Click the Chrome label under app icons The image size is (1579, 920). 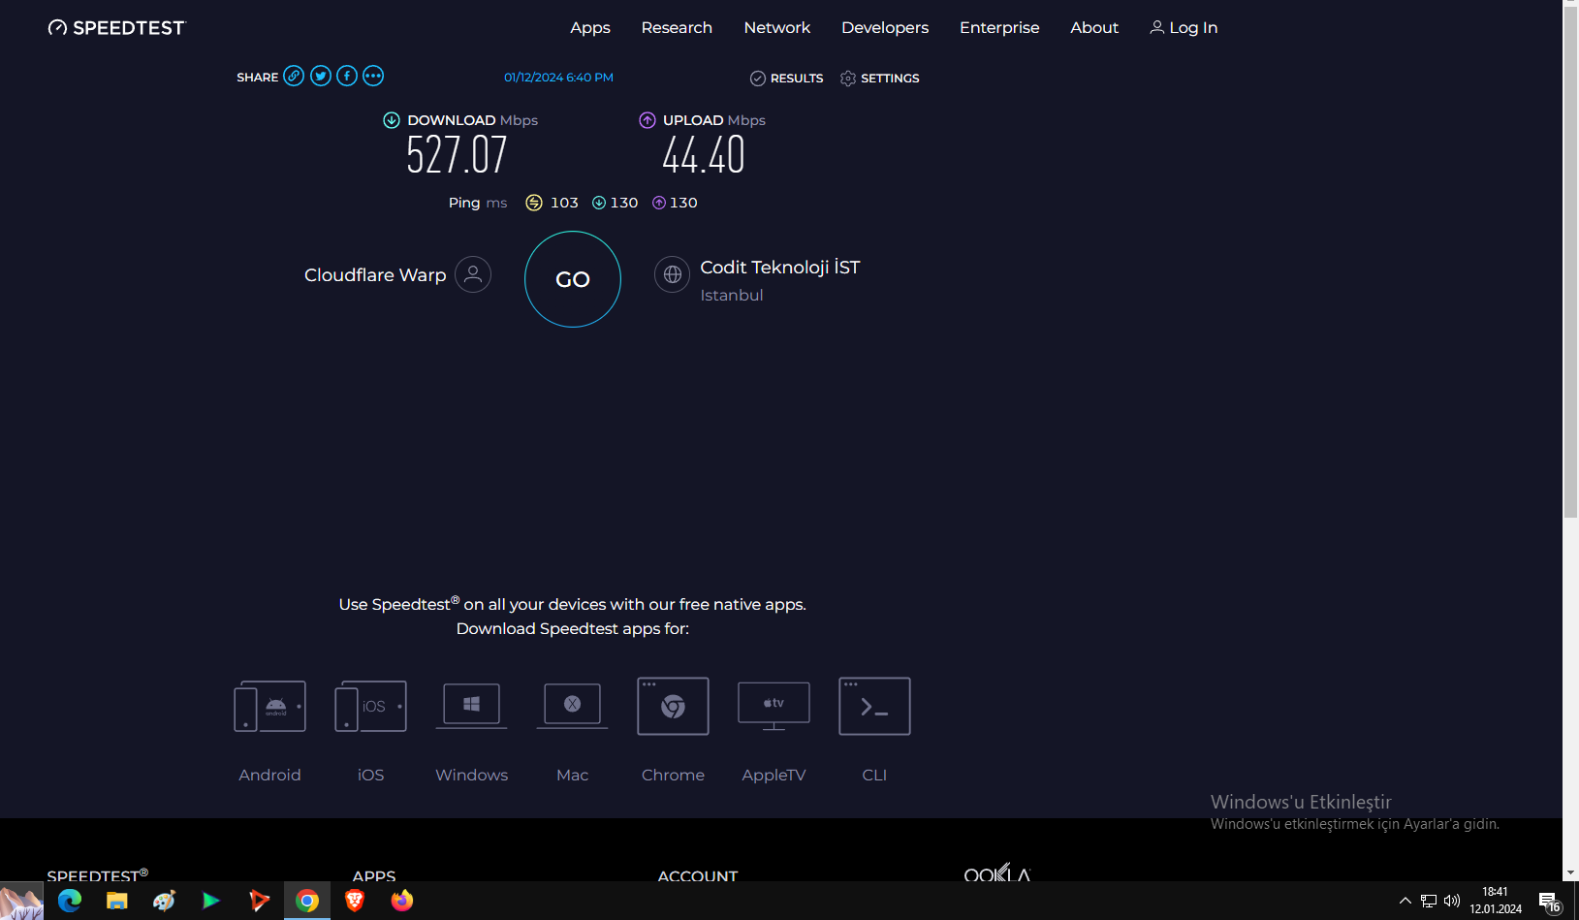click(x=673, y=776)
